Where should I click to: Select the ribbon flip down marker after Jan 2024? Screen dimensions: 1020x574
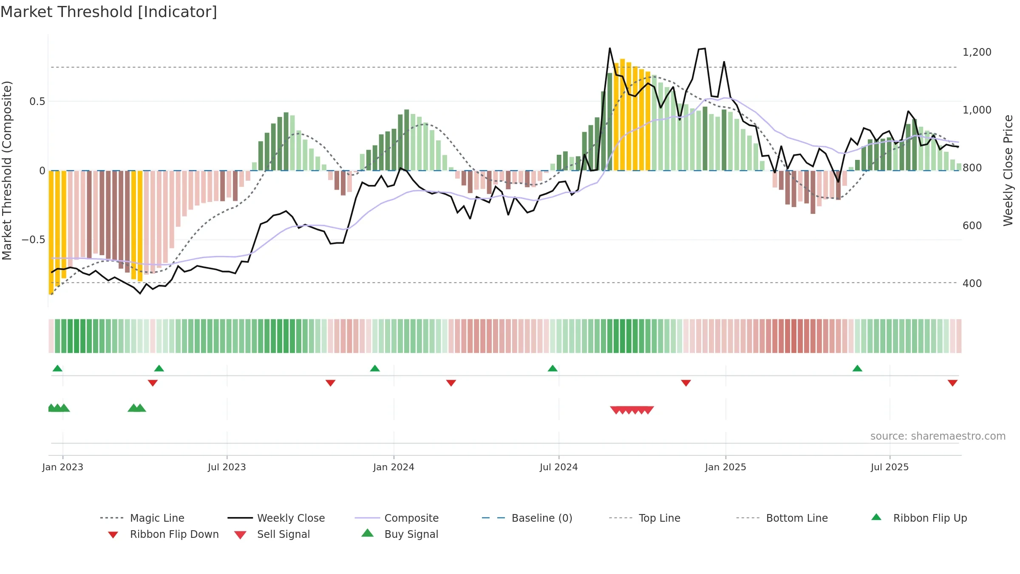tap(451, 383)
